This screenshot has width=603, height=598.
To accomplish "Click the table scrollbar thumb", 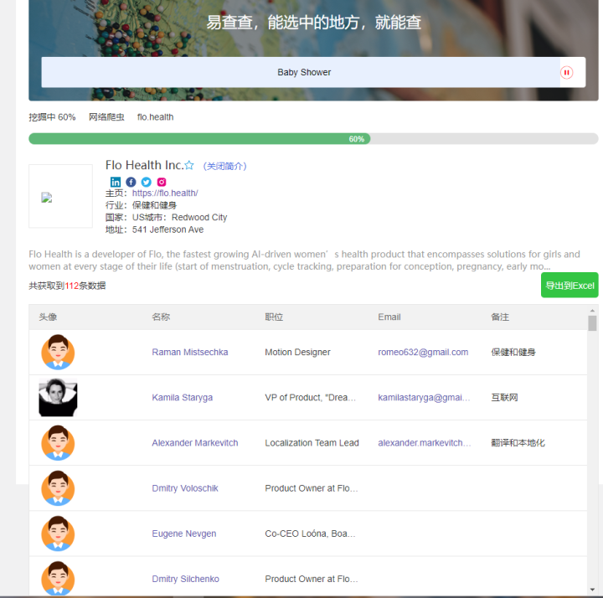I will tap(592, 323).
